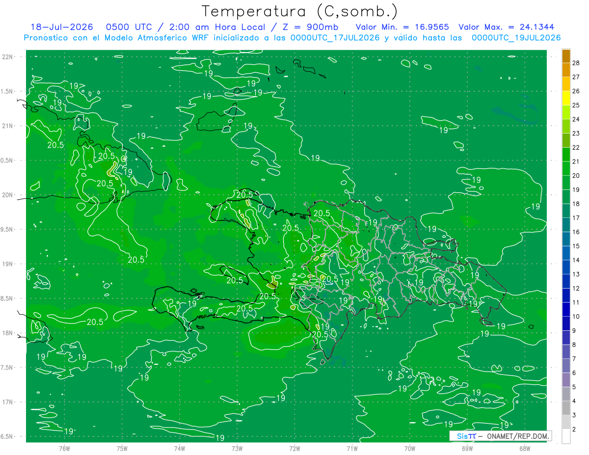
Task: Click '2:00 am Hora Local' text
Action: pyautogui.click(x=216, y=27)
